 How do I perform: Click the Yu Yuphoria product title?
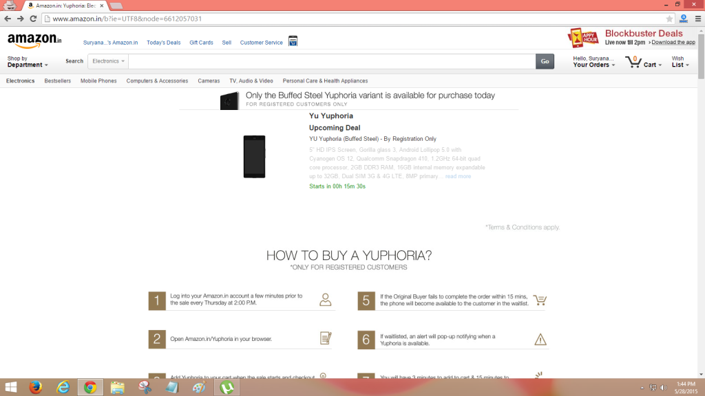pyautogui.click(x=331, y=115)
